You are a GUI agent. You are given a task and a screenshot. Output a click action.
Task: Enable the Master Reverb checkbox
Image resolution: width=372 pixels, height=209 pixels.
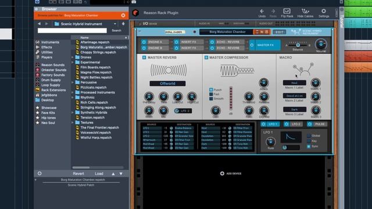tap(144, 57)
